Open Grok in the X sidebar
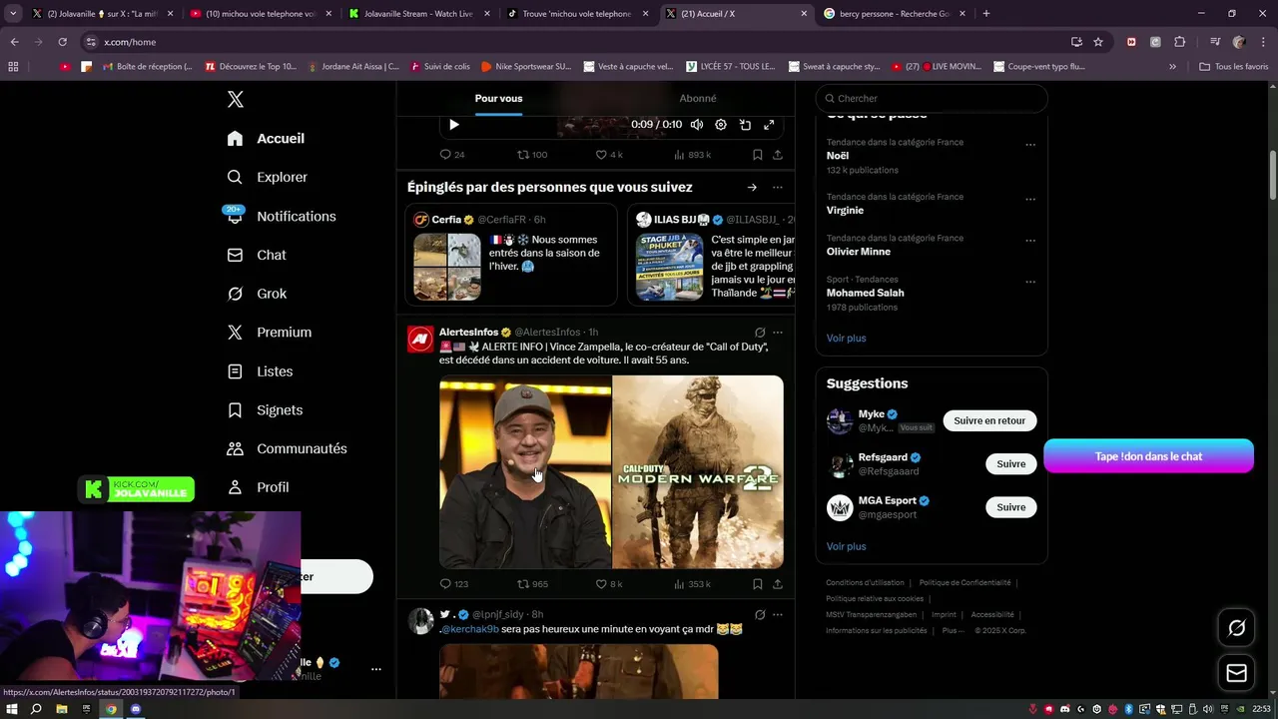 (x=257, y=294)
